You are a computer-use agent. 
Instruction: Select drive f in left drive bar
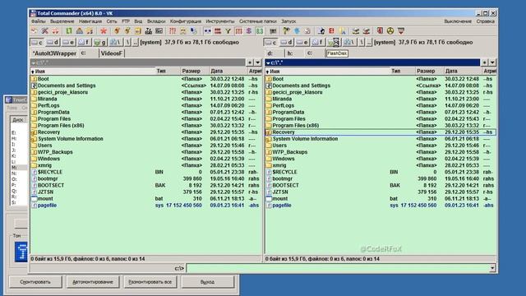(84, 42)
